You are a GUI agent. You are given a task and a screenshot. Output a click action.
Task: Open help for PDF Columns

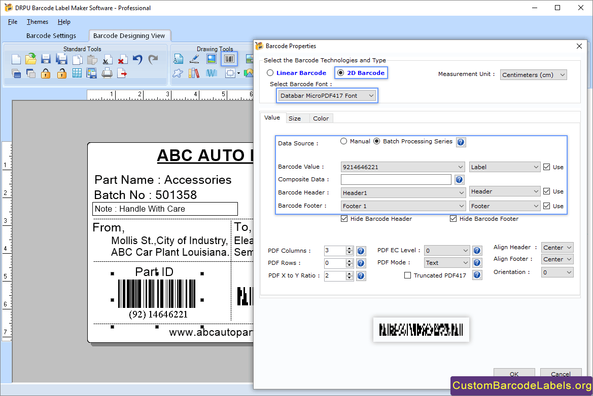point(361,251)
